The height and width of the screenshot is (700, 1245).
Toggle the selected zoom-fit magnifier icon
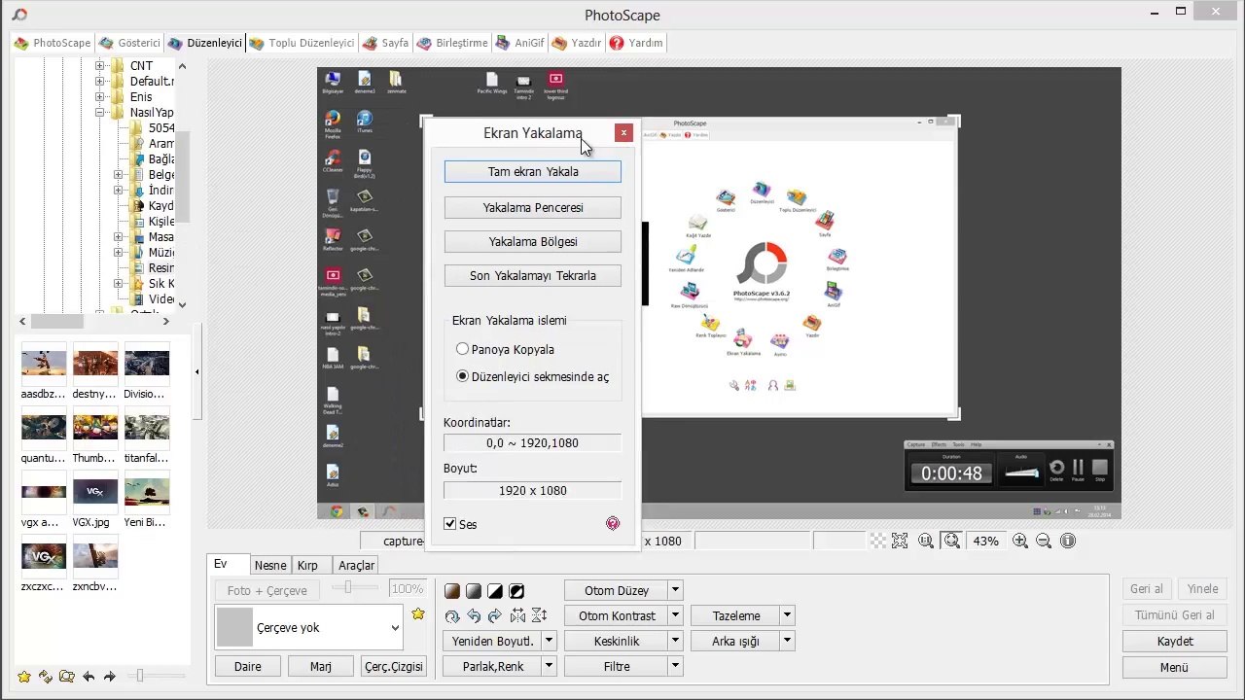coord(951,541)
